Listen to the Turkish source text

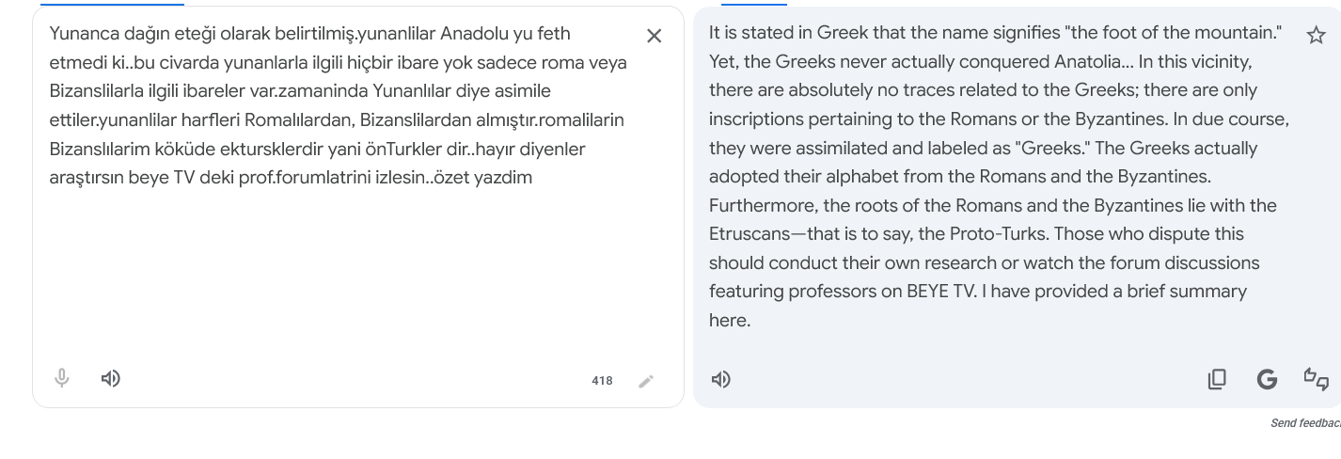click(111, 378)
